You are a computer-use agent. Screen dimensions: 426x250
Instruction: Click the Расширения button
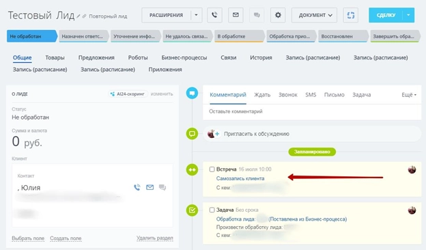pos(167,15)
